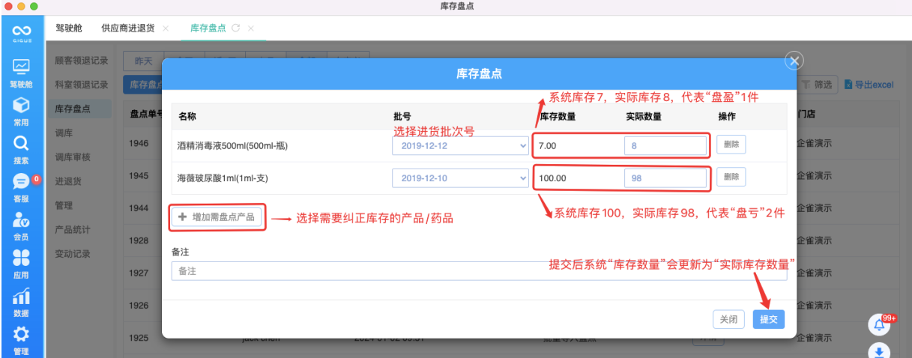Click the 批号 column header
The image size is (912, 358).
click(x=402, y=117)
